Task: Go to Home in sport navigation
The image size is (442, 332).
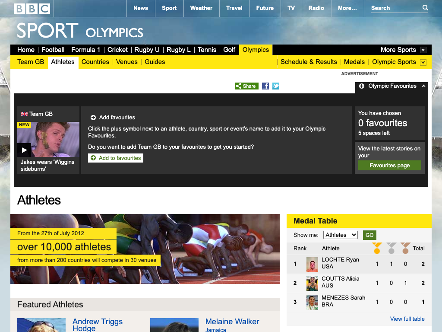Action: [x=25, y=50]
